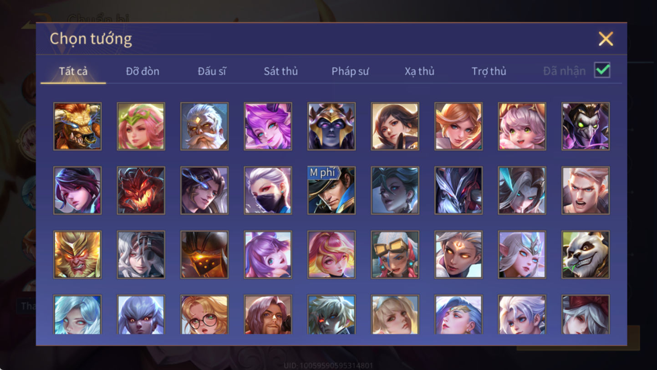Choose the hero marked 'M phí'

331,190
